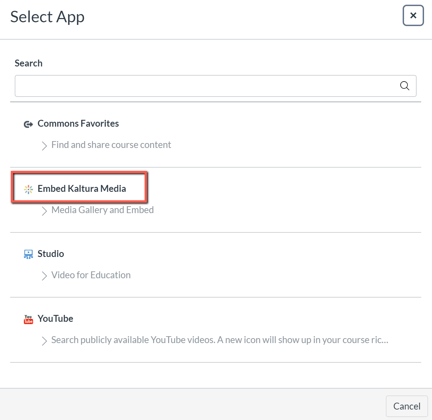Click the Kaltura starburst icon

[x=28, y=189]
